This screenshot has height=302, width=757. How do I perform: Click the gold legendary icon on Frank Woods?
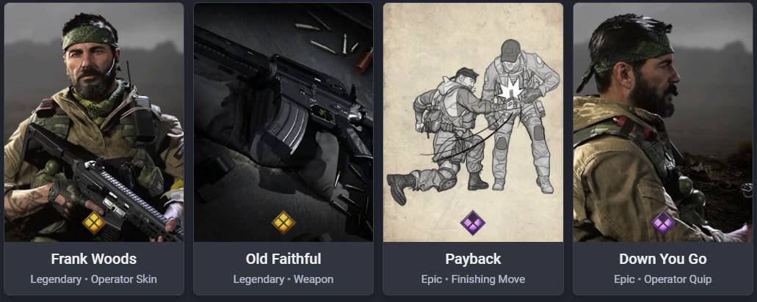[x=94, y=223]
